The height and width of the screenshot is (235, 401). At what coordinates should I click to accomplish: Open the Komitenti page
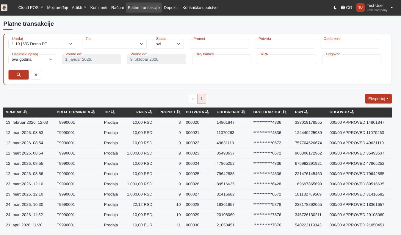[x=99, y=7]
